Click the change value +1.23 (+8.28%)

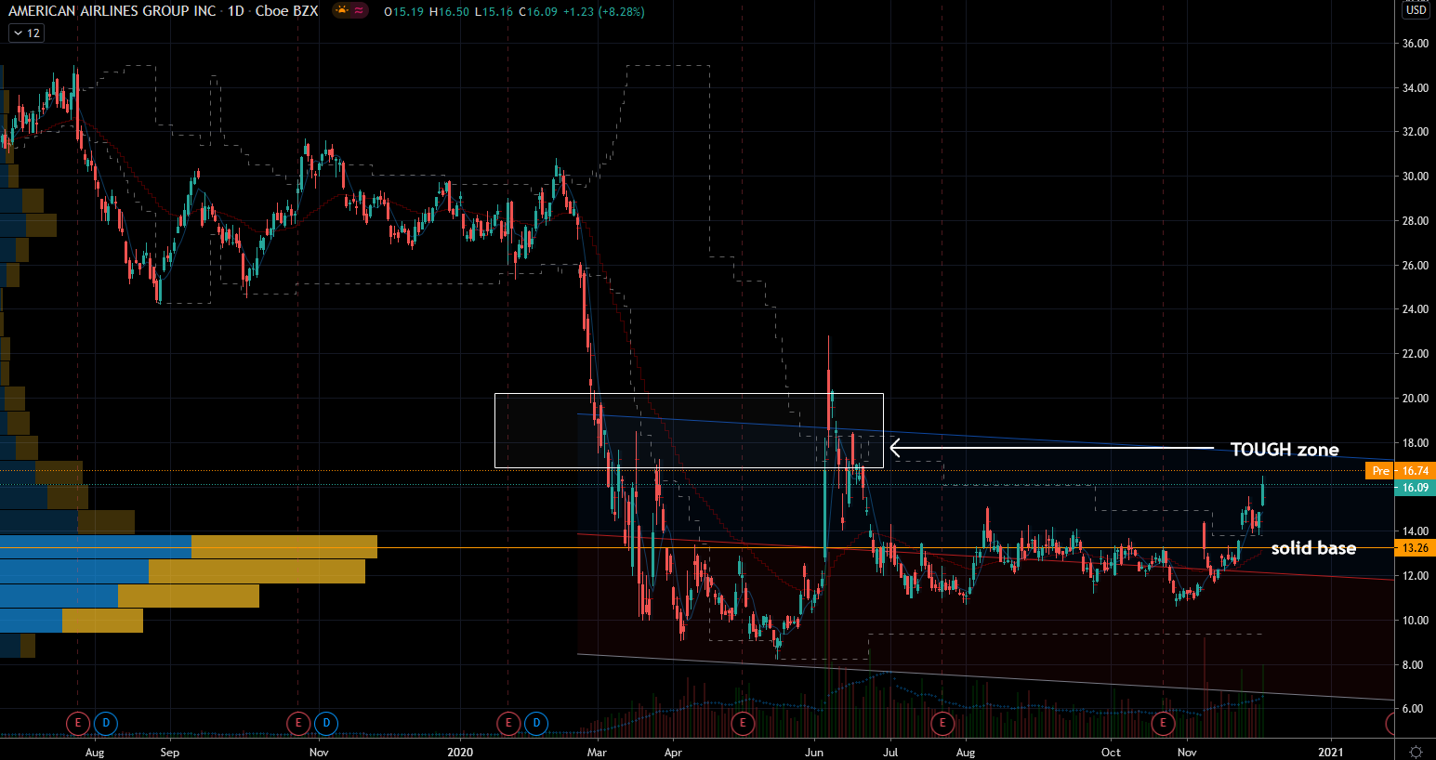604,12
